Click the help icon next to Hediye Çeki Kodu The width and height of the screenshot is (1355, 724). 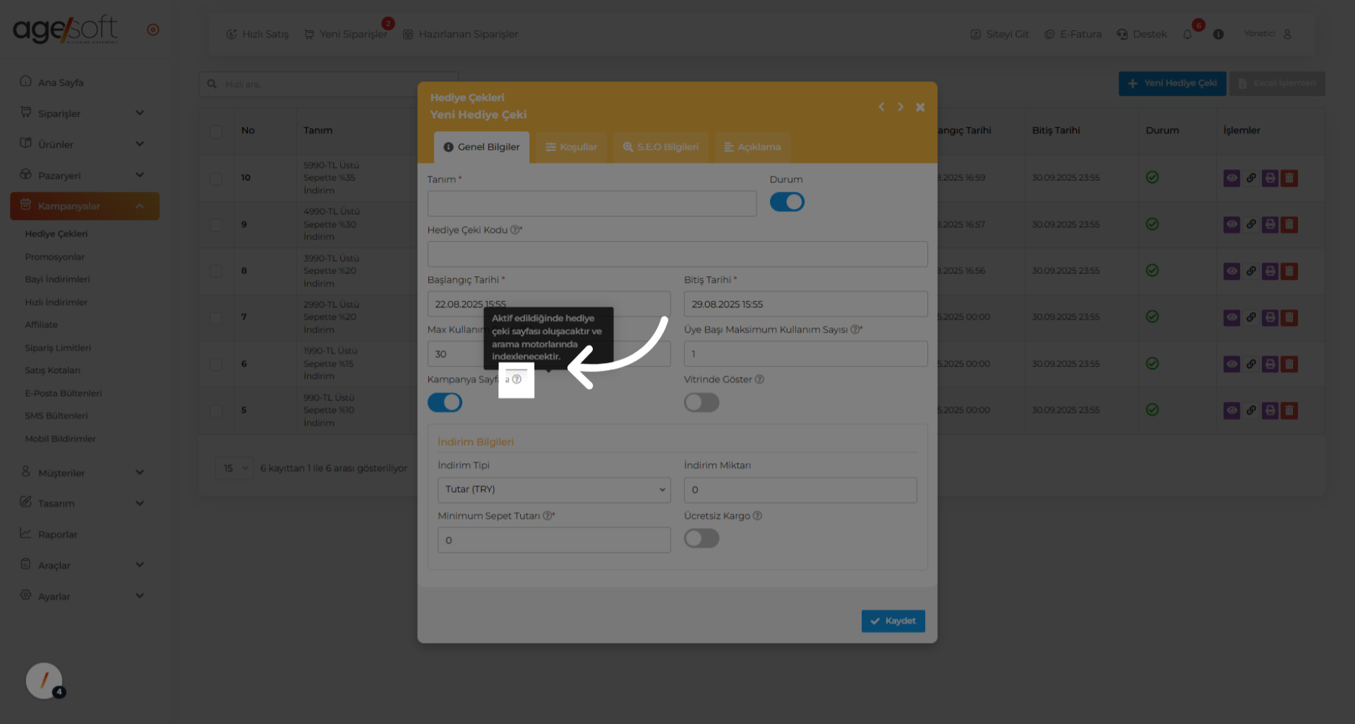tap(514, 230)
